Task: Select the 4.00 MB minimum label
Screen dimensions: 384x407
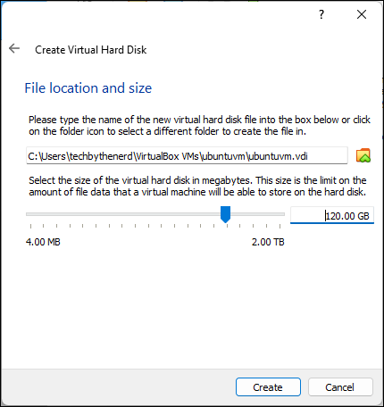Action: 43,242
